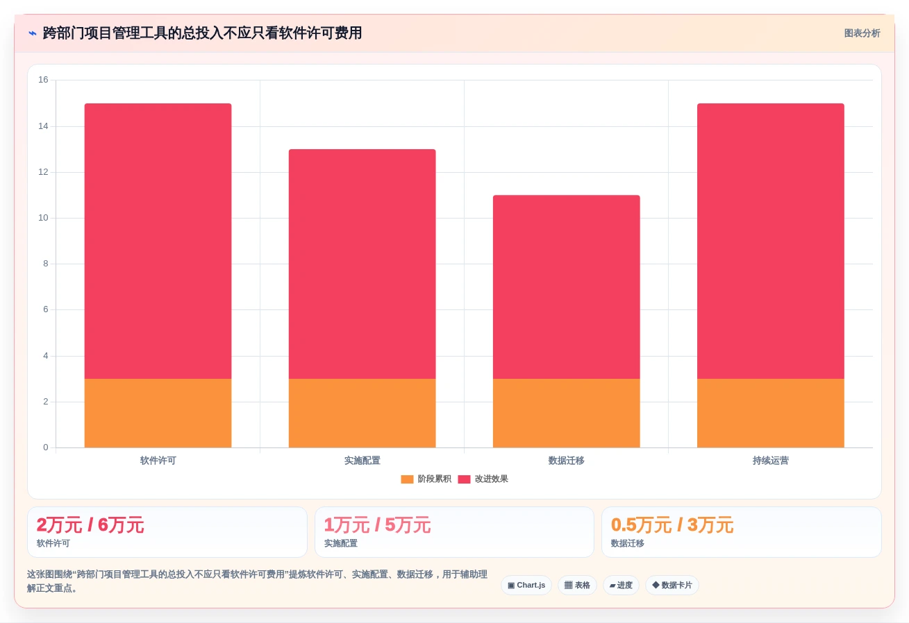Click the red bar segment for 数据迁移
This screenshot has height=623, width=909.
point(566,287)
